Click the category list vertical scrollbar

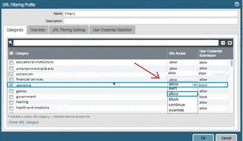point(231,63)
